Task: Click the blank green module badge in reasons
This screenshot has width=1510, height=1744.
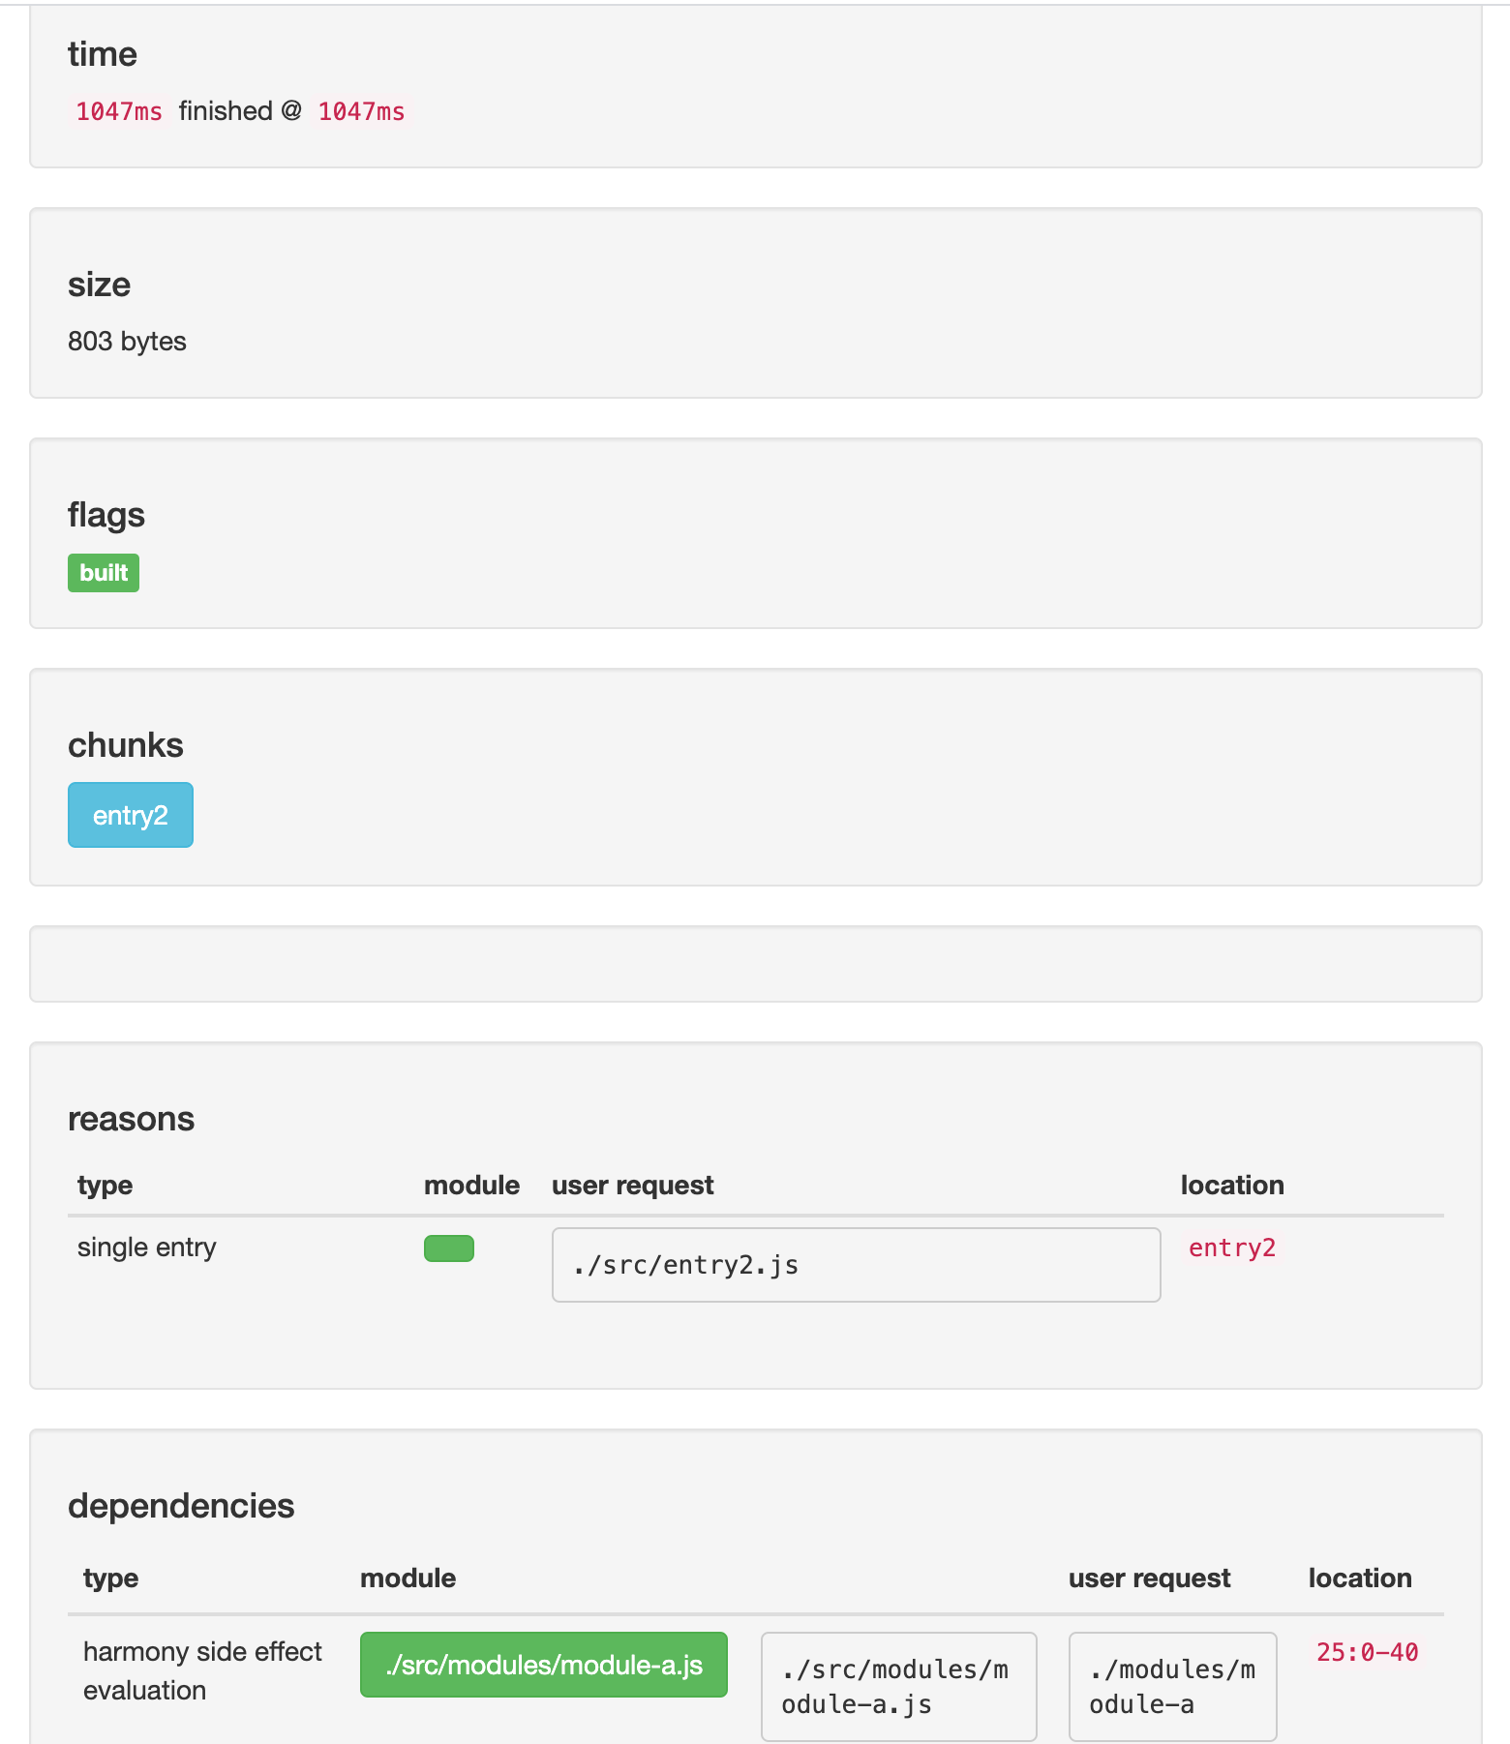Action: coord(449,1248)
